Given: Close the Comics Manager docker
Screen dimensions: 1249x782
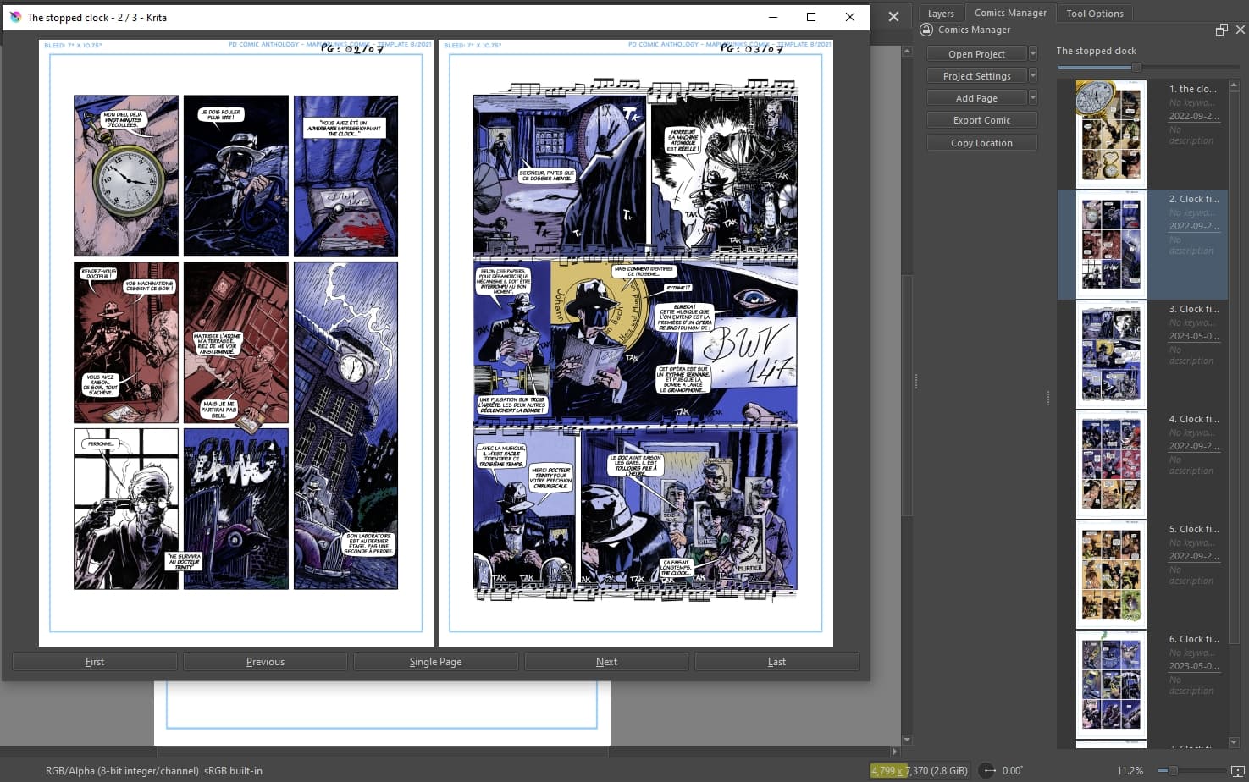Looking at the screenshot, I should [x=1241, y=30].
